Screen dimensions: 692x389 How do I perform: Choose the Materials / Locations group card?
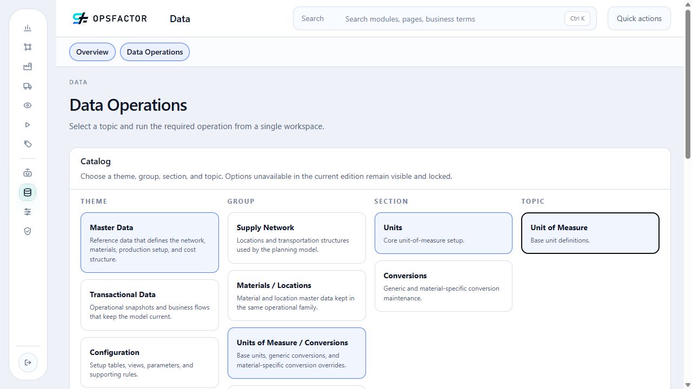(x=297, y=296)
